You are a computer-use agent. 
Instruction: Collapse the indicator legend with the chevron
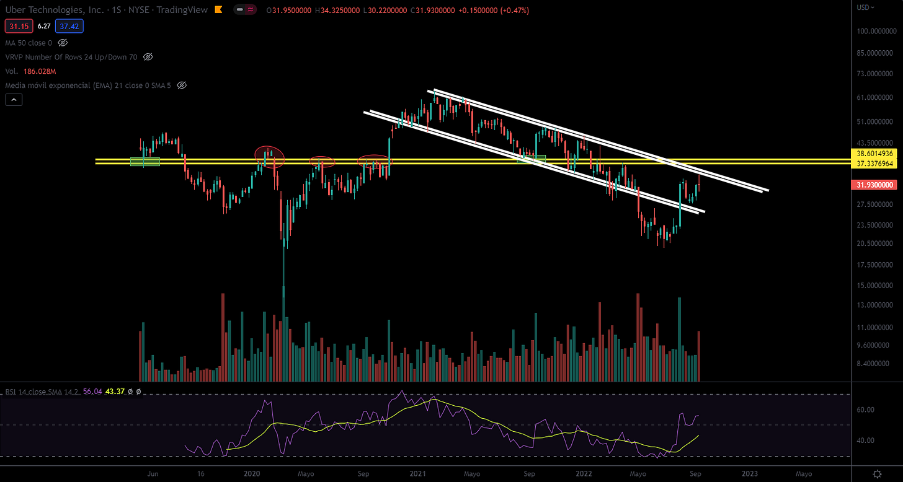[14, 99]
